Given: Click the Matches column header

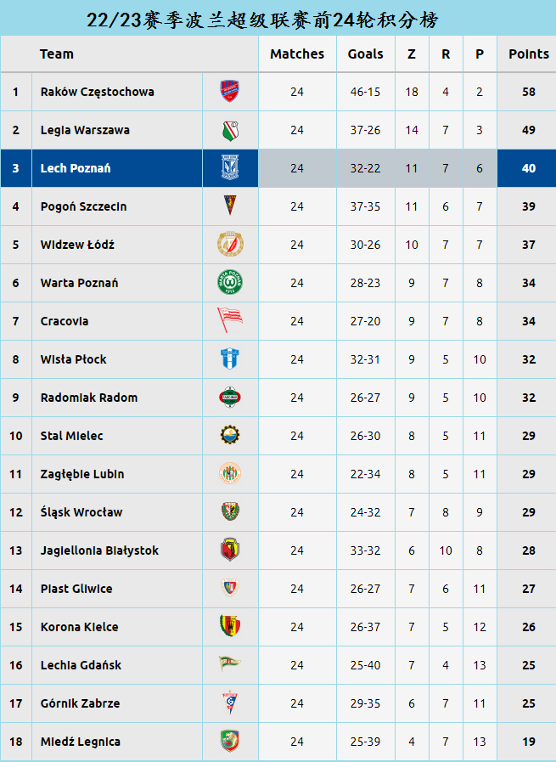Looking at the screenshot, I should tap(297, 54).
